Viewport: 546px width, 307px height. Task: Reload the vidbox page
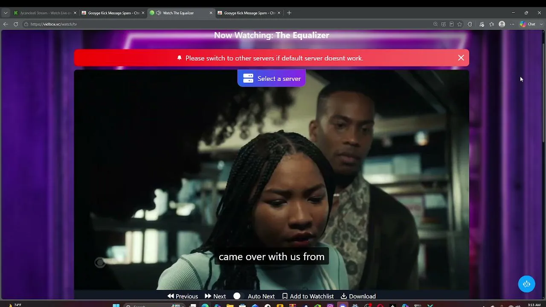[x=16, y=24]
